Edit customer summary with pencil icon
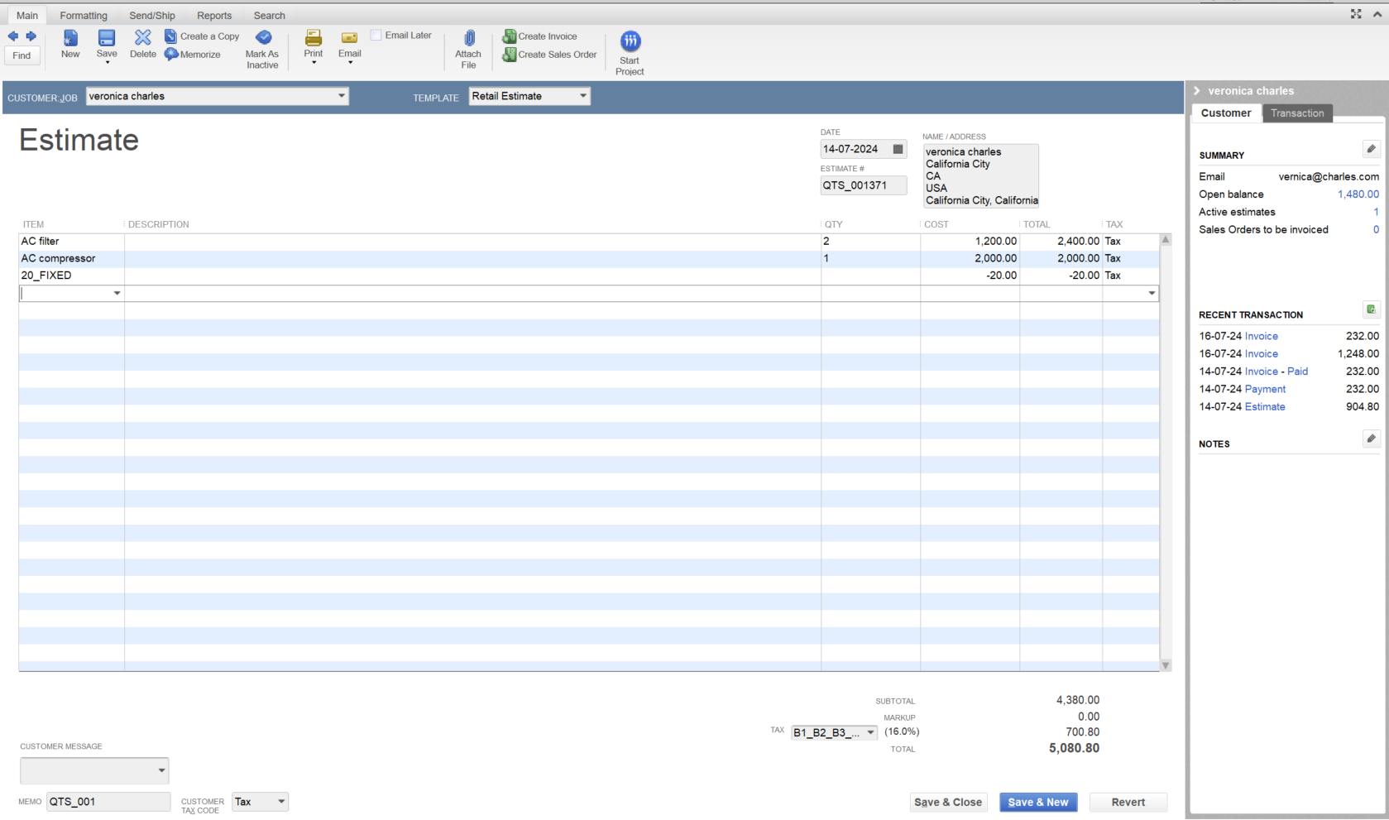The width and height of the screenshot is (1389, 820). click(1371, 150)
